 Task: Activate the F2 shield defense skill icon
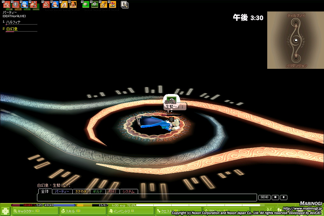16,4
